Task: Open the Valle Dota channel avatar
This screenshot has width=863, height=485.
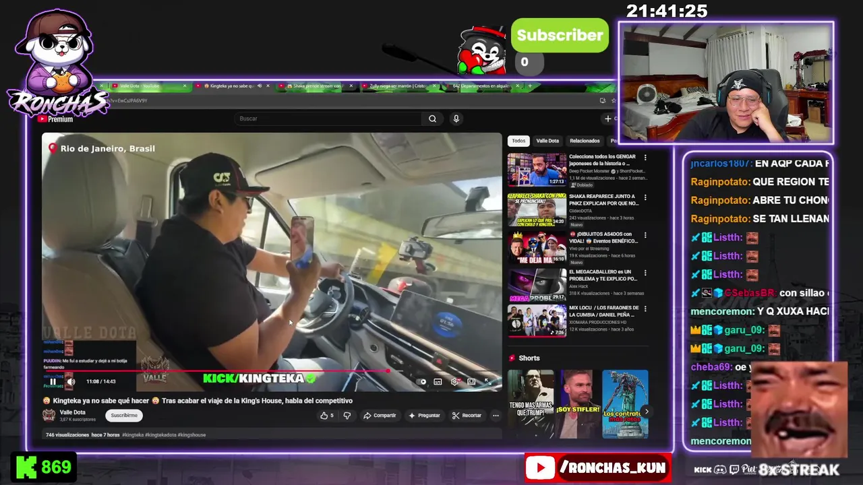Action: (x=49, y=415)
